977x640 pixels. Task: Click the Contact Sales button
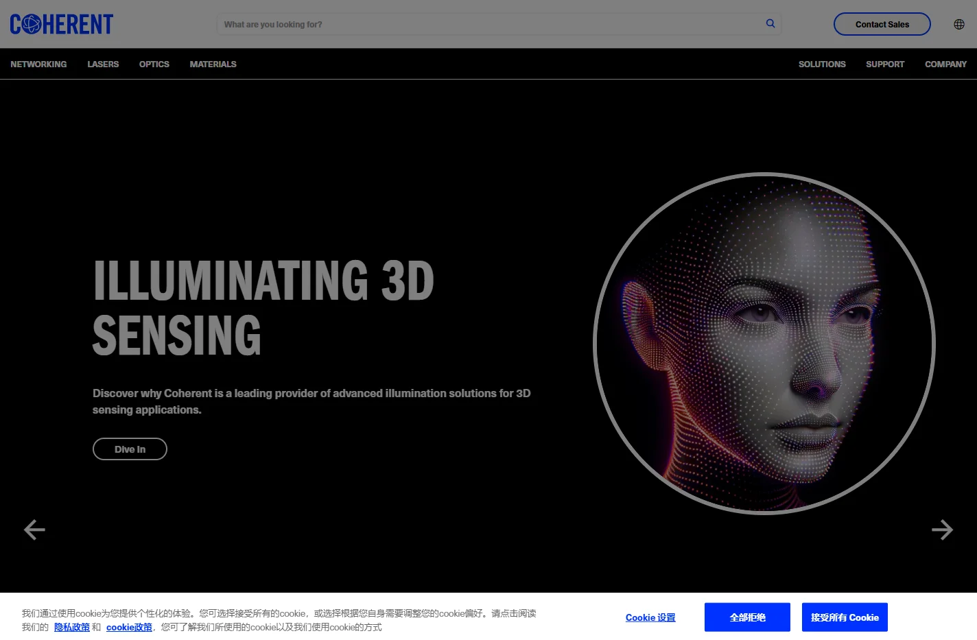coord(882,24)
